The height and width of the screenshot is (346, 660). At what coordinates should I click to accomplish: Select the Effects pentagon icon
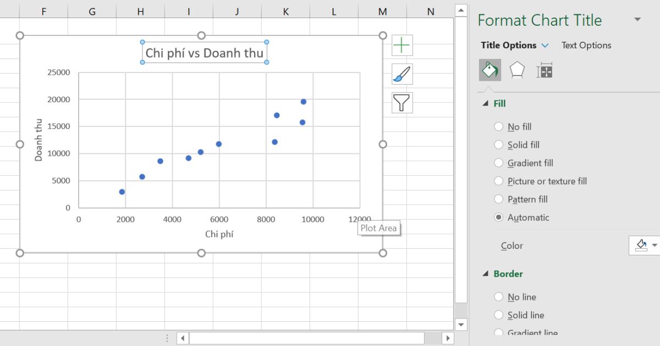[x=516, y=70]
